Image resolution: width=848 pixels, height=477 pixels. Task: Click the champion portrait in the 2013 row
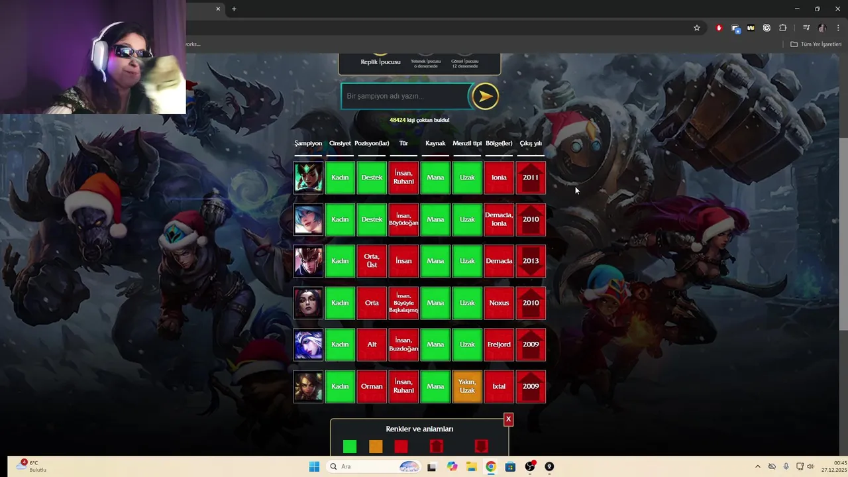click(x=309, y=261)
